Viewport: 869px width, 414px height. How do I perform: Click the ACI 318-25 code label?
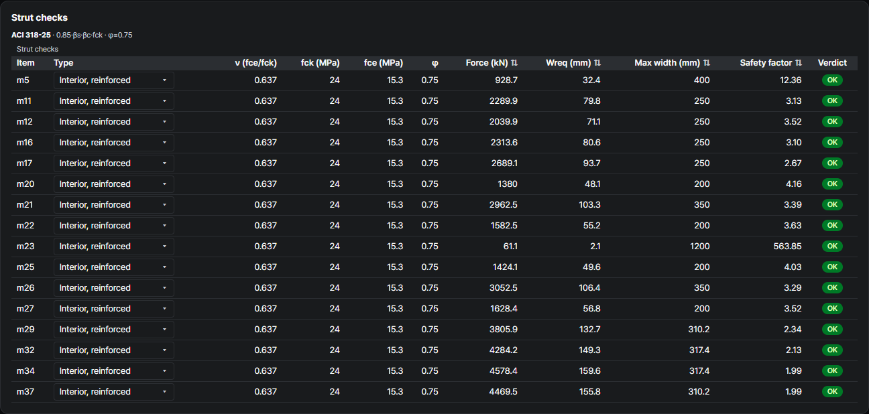point(31,35)
